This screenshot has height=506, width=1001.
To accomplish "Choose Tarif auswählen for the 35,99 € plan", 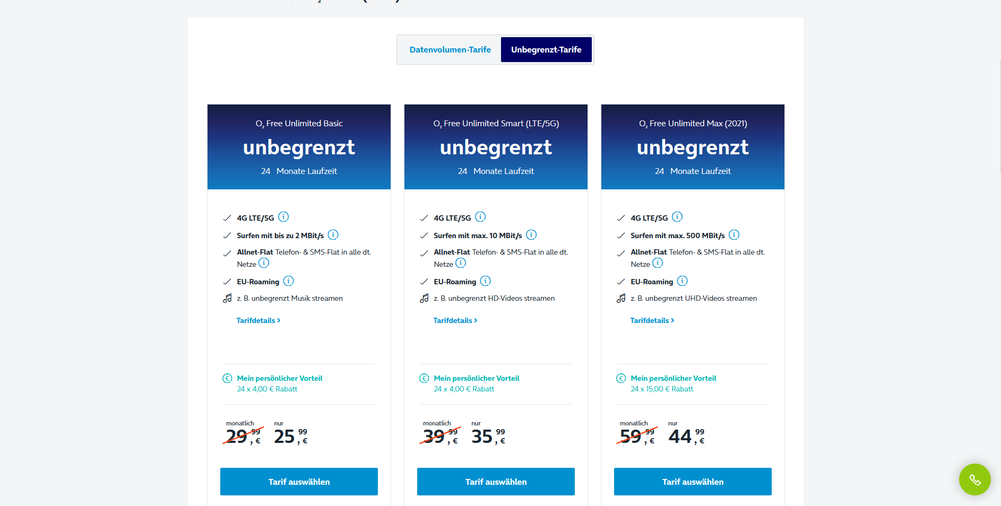I will click(x=496, y=482).
